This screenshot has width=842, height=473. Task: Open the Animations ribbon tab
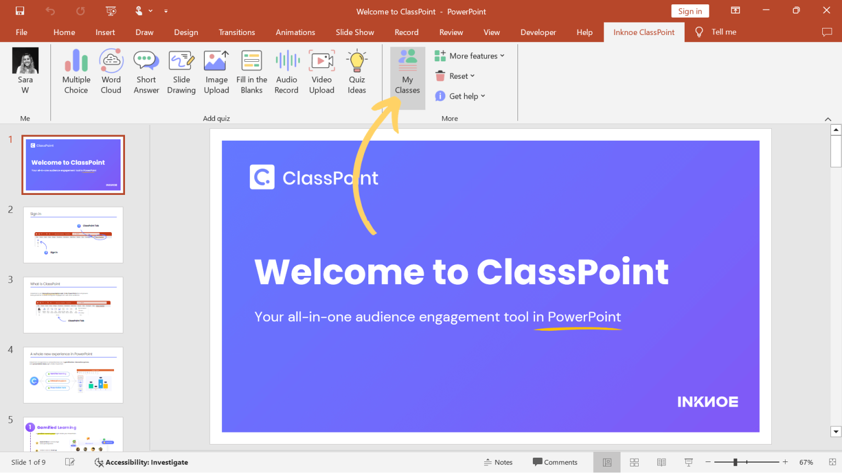[295, 32]
